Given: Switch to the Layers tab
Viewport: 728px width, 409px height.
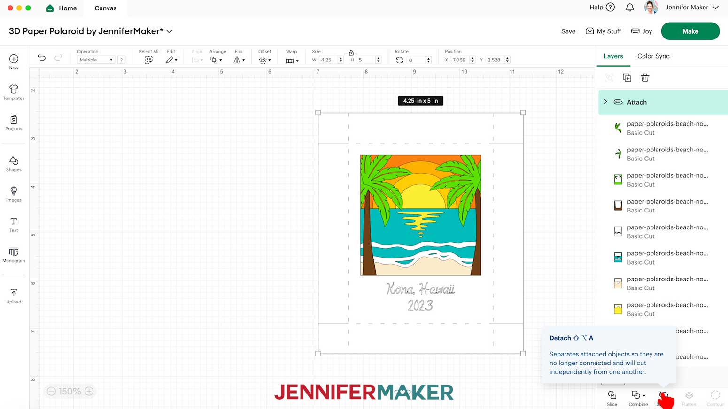Looking at the screenshot, I should [x=613, y=56].
